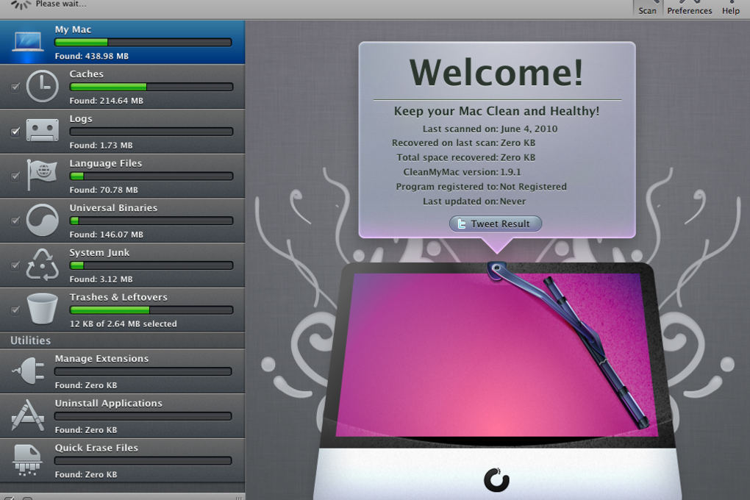The image size is (750, 500).
Task: Open the Language Files category
Action: pos(123,176)
